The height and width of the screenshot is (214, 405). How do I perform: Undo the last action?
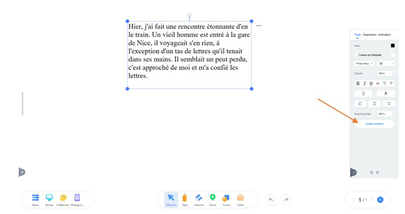click(x=271, y=200)
